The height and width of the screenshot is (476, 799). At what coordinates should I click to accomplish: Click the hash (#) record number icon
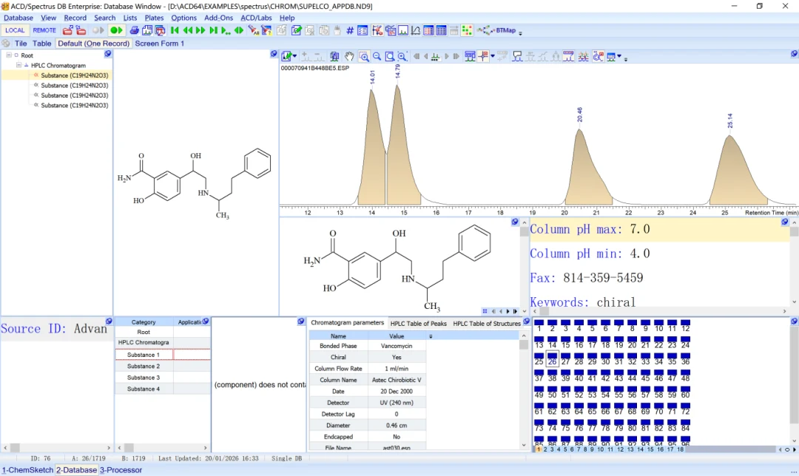click(349, 30)
